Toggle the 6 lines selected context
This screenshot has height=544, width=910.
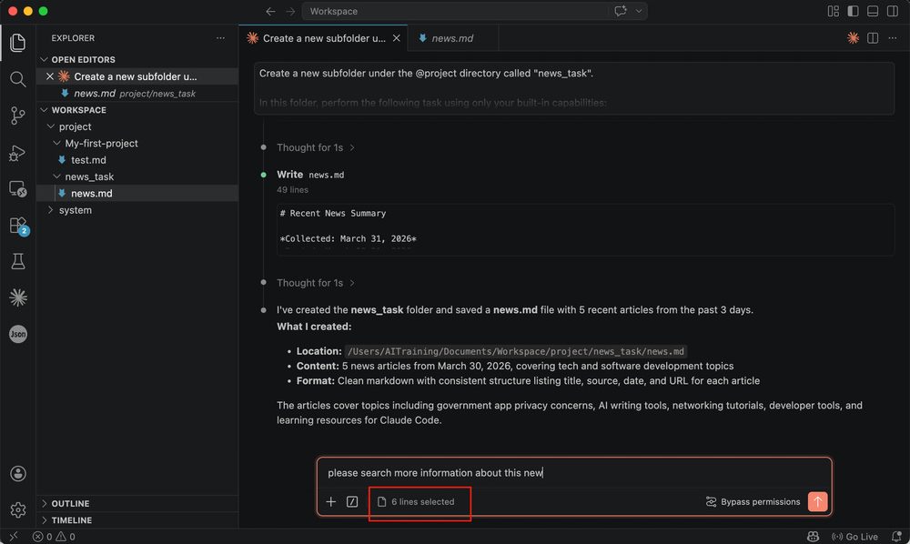[417, 501]
